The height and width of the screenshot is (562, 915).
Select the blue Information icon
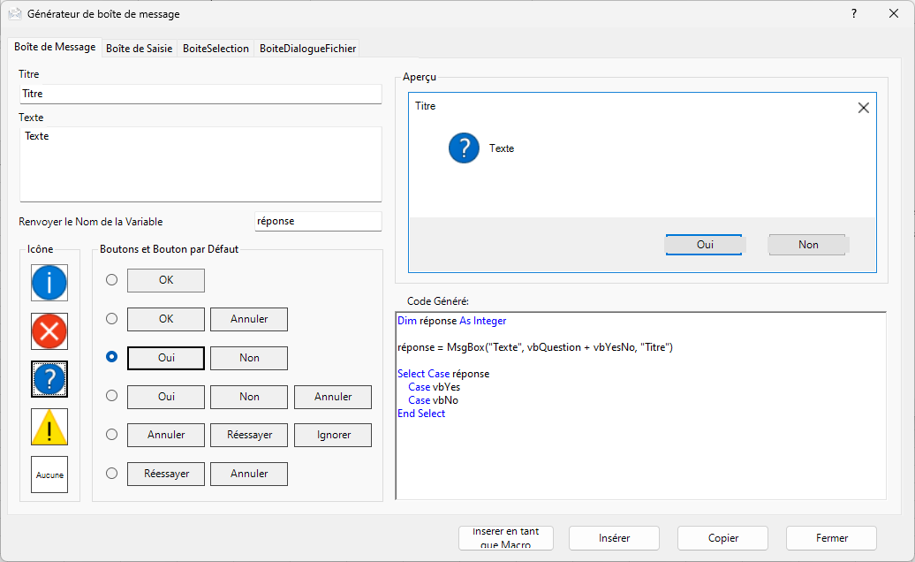tap(49, 283)
